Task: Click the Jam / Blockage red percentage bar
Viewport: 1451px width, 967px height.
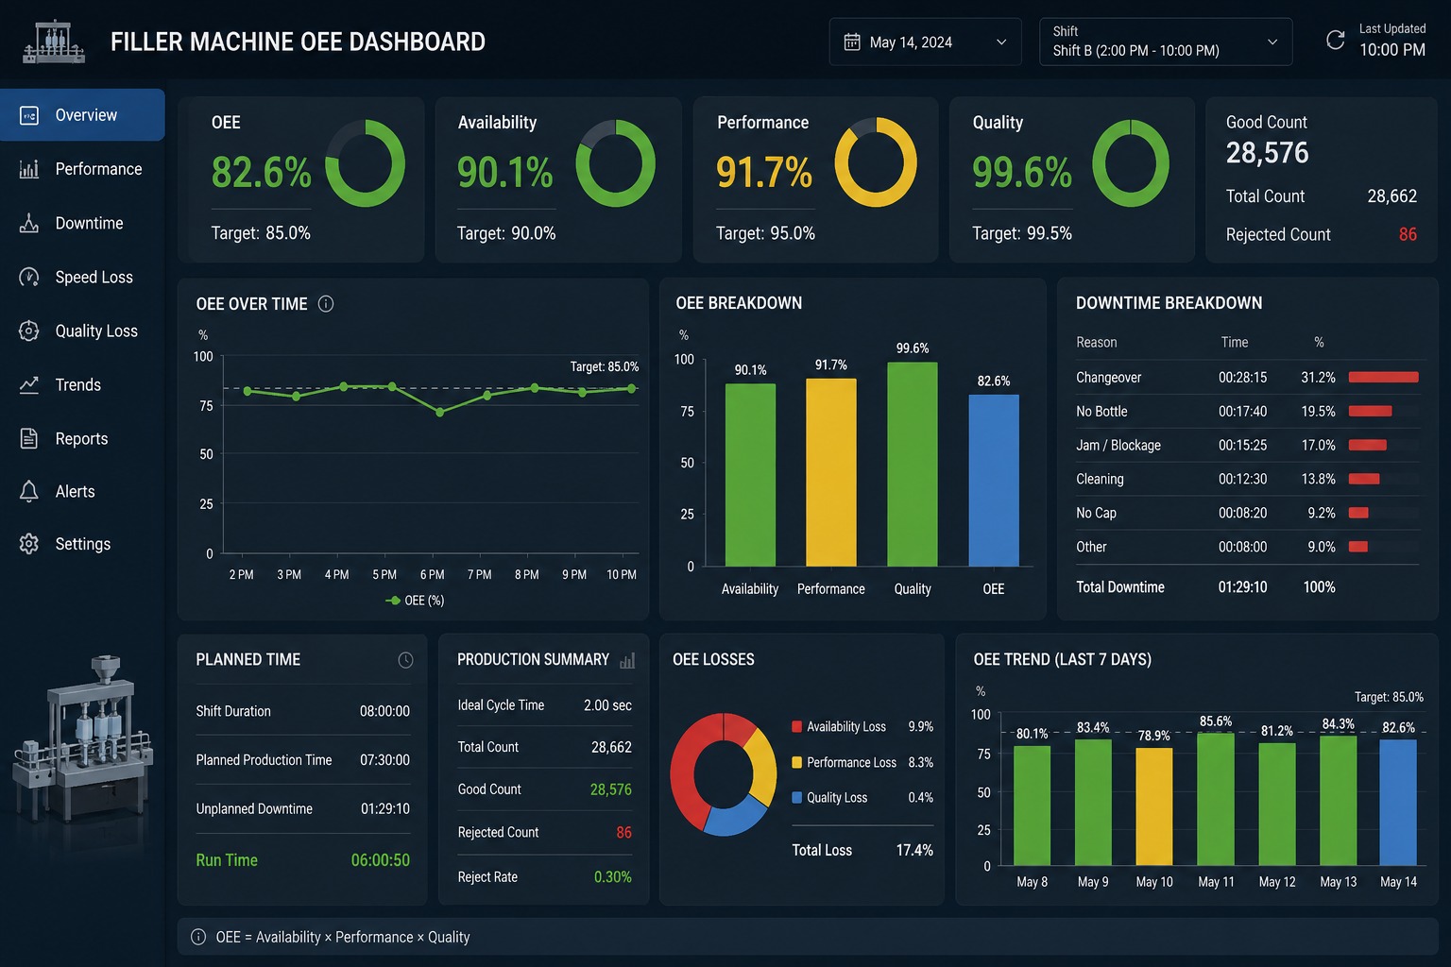Action: pos(1368,445)
